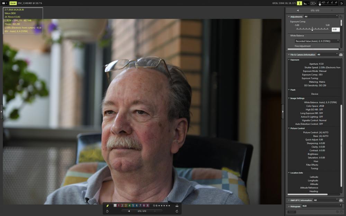
Task: Toggle the yellow image info overlay button
Action: click(x=299, y=3)
